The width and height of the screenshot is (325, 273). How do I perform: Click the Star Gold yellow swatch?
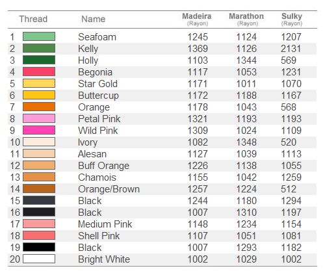(39, 83)
